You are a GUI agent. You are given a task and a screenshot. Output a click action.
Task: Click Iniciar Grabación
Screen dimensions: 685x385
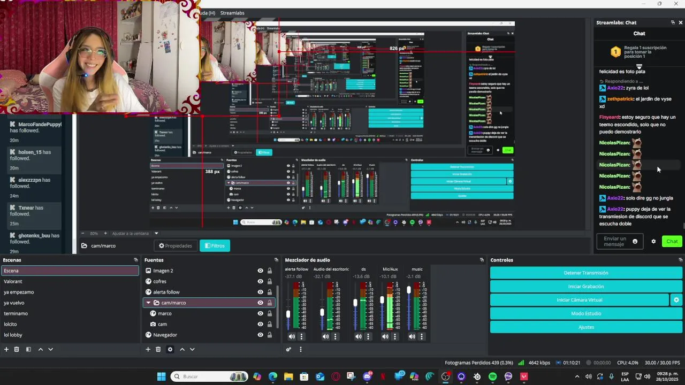coord(586,287)
